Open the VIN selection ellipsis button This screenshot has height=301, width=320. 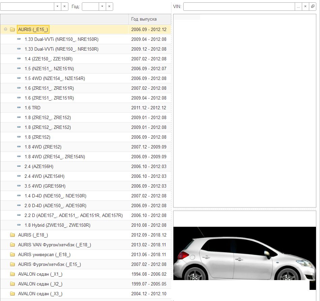coord(298,6)
